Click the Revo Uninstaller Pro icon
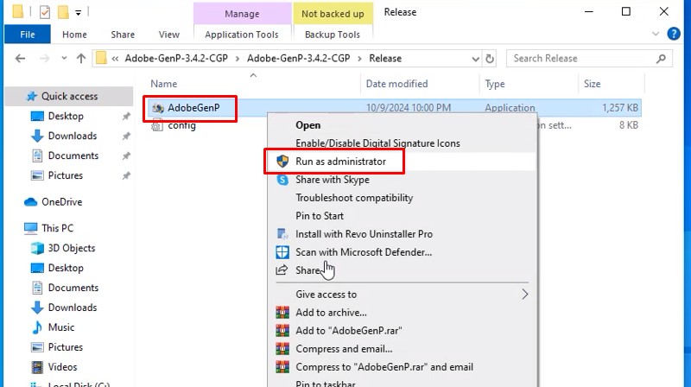The image size is (691, 387). (x=282, y=234)
